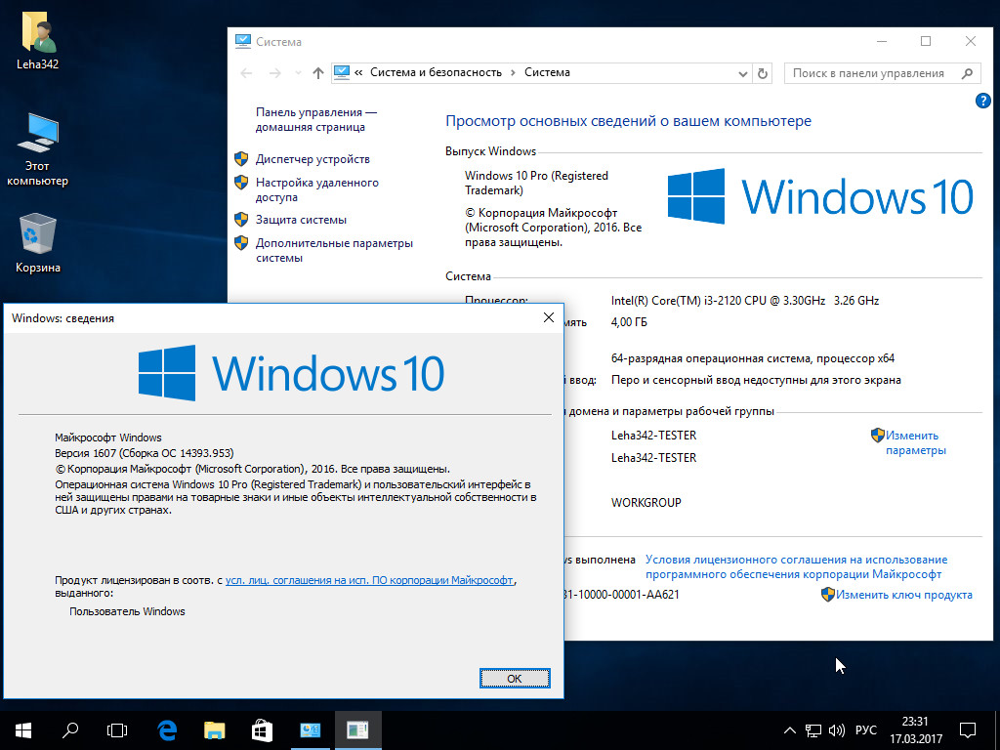Click Изменить параметры link
Screen dimensions: 1000x750
[915, 442]
